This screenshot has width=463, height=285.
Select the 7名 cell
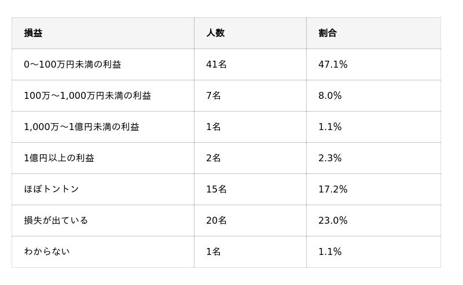pos(214,96)
